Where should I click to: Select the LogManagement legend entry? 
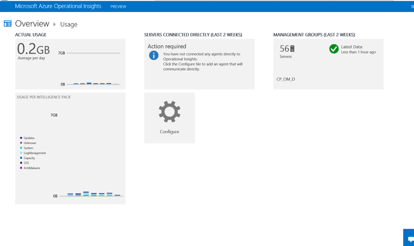click(x=34, y=153)
